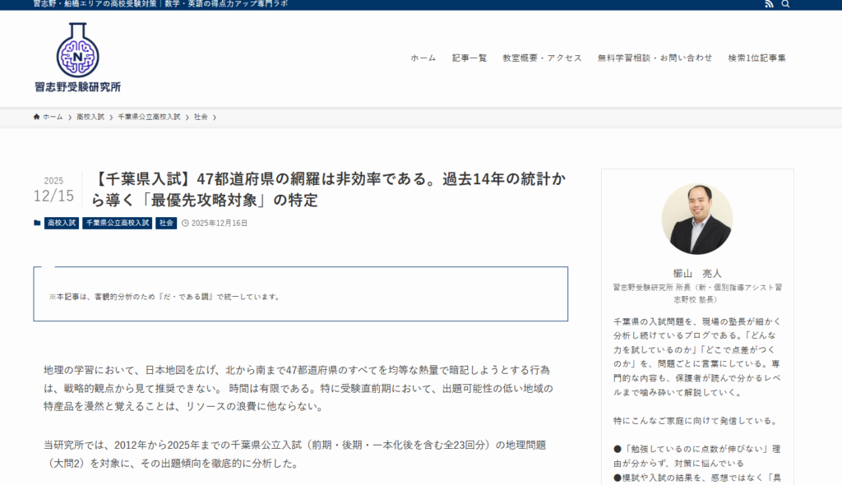Select the 高校入試 category tag
842x485 pixels.
tap(62, 223)
